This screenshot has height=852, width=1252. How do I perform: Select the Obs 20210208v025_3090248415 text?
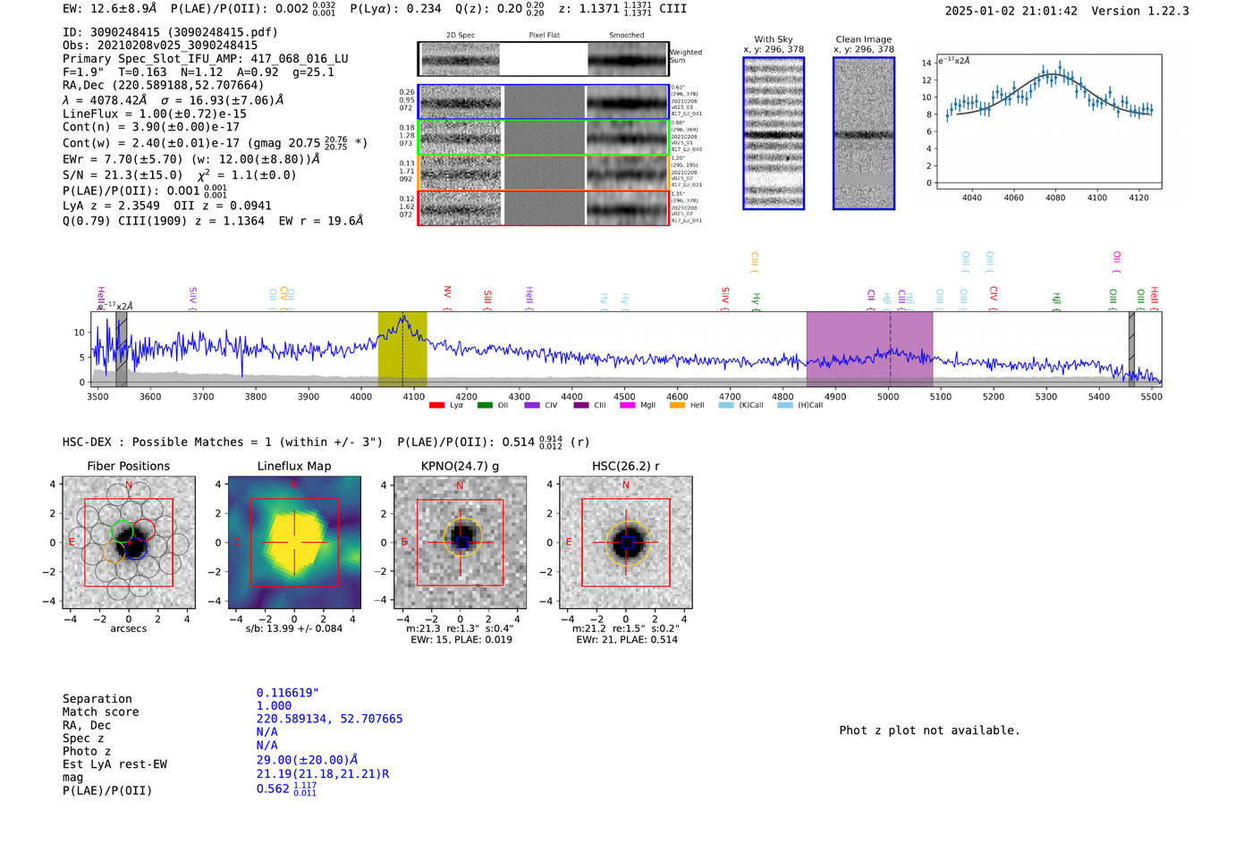160,46
